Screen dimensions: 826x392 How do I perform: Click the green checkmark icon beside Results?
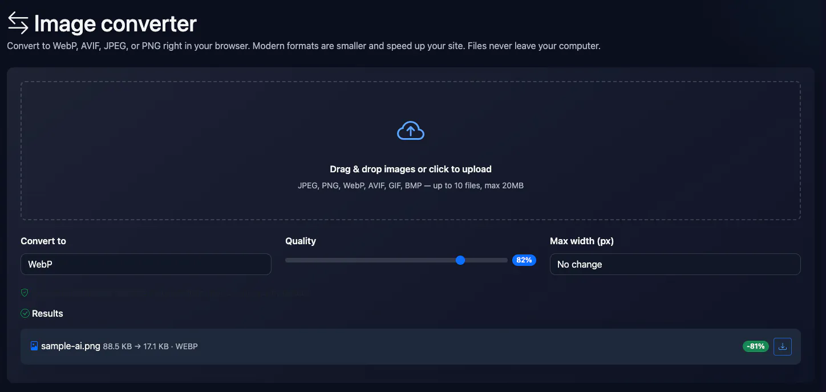[25, 313]
